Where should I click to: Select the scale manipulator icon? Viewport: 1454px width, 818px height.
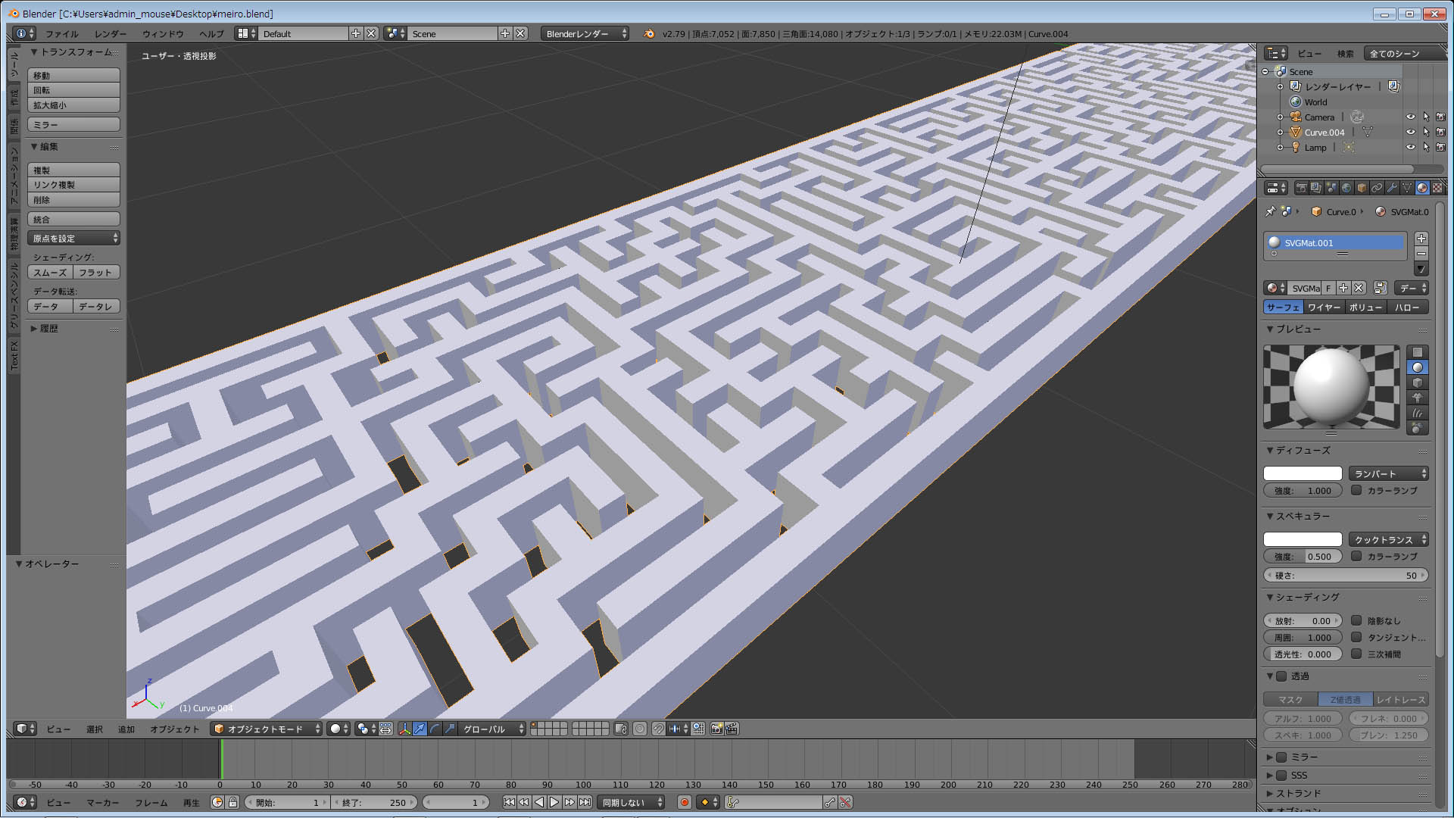(450, 729)
